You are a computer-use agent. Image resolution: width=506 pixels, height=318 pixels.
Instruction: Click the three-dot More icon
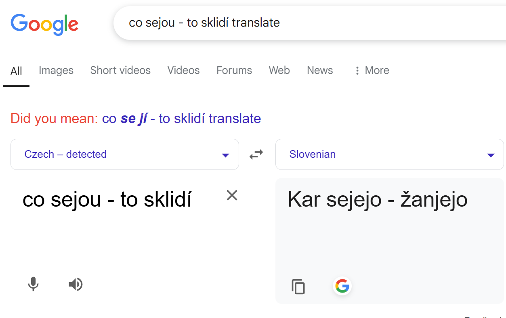[357, 71]
